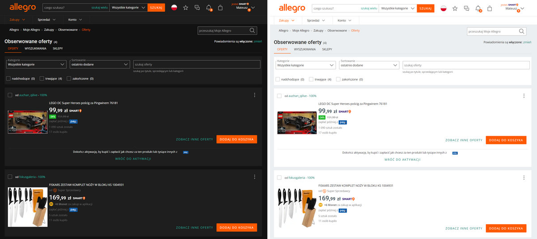Select auchan_qilive offer checkbox in dark theme

tap(10, 95)
